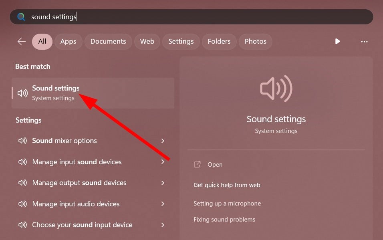Open the three-dots more options menu
Screen dimensions: 383x240
click(364, 41)
